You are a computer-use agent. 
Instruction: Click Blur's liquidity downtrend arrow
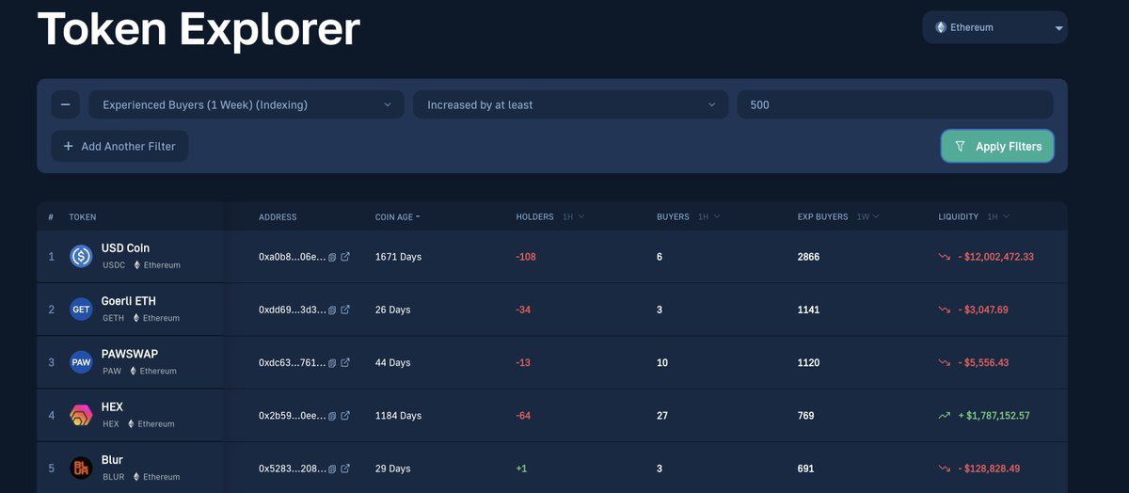point(944,468)
